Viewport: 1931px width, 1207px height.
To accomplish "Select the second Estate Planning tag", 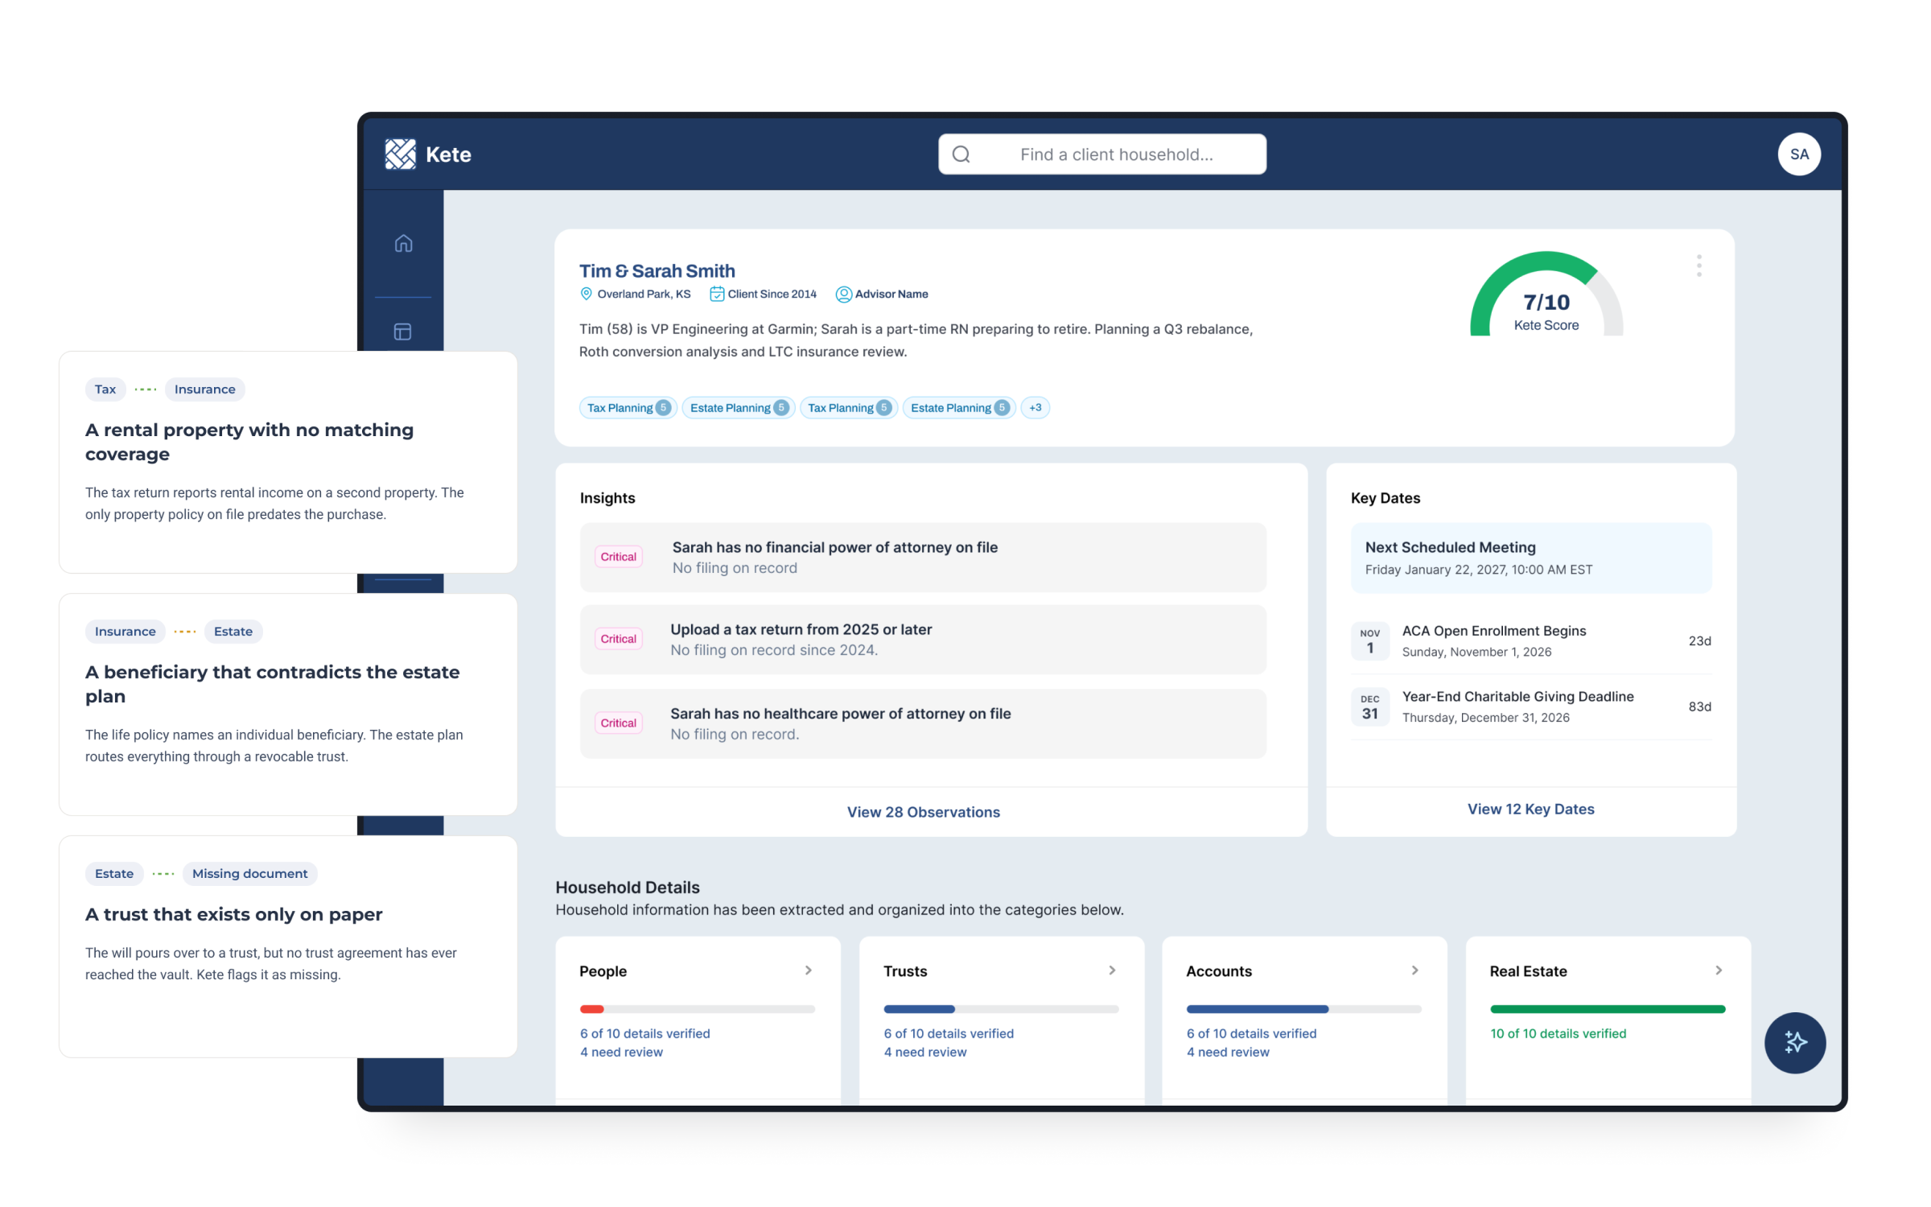I will (x=958, y=407).
